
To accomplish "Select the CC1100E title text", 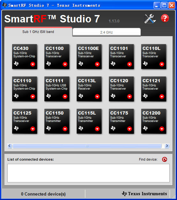I will pyautogui.click(x=88, y=48).
